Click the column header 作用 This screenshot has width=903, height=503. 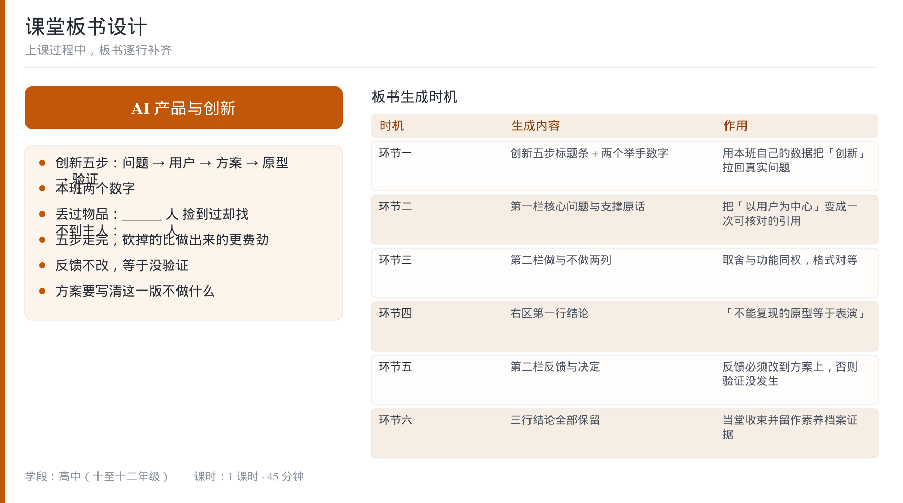point(735,126)
